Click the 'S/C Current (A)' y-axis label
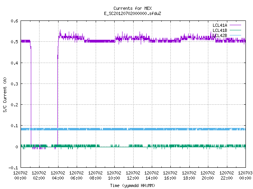Image resolution: width=253 pixels, height=189 pixels. coord(5,95)
